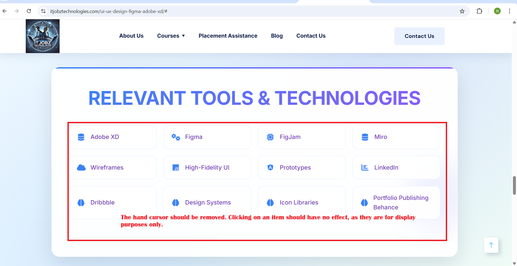Image resolution: width=517 pixels, height=266 pixels.
Task: Open the browser extensions puzzle icon
Action: (x=479, y=11)
